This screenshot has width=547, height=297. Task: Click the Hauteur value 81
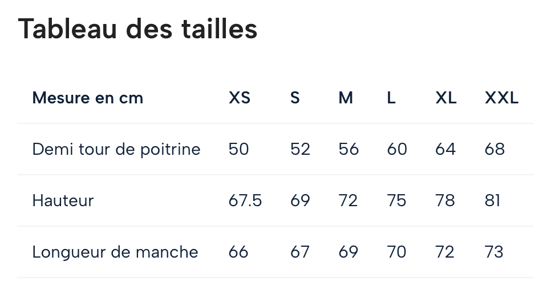pos(492,201)
